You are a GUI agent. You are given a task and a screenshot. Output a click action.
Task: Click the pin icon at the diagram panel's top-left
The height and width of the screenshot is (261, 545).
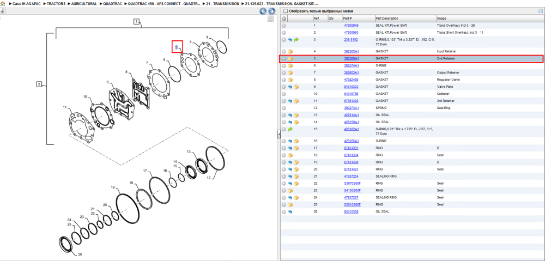point(2,11)
